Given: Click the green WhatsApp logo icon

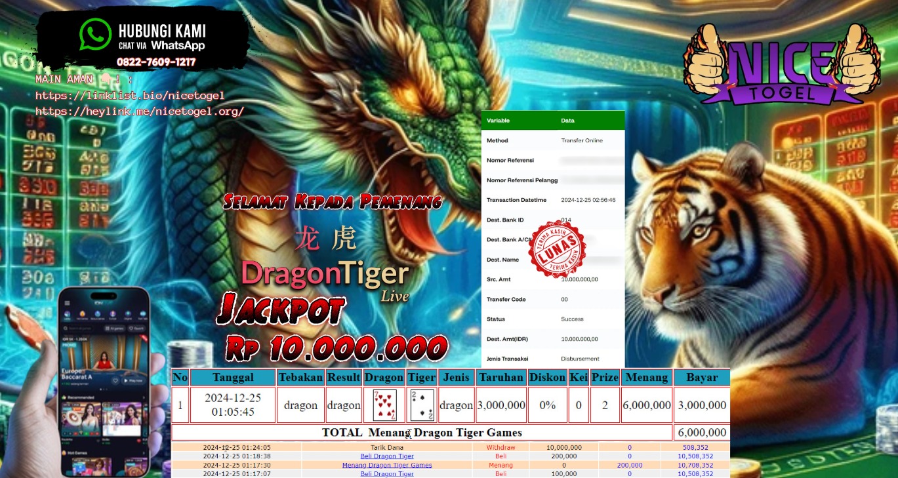Looking at the screenshot, I should click(95, 34).
